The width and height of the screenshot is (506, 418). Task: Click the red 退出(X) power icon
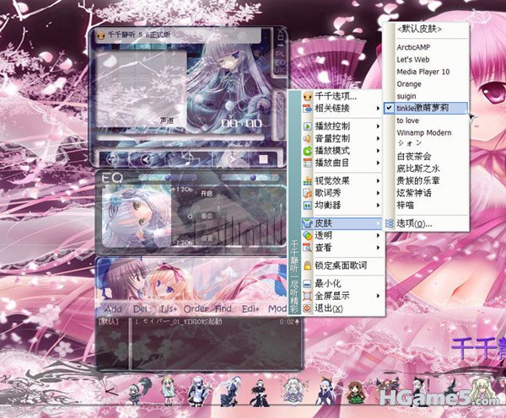click(308, 308)
